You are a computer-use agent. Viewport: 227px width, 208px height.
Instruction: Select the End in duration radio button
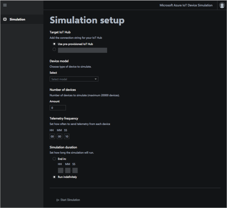pos(54,159)
